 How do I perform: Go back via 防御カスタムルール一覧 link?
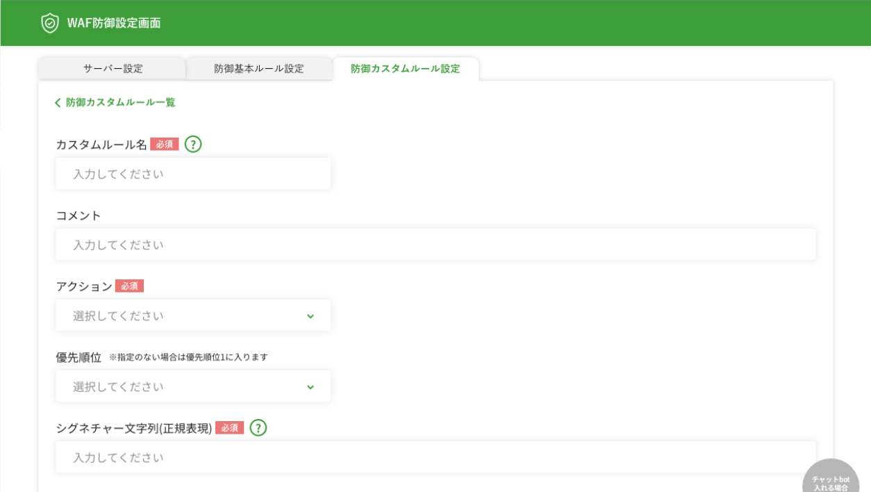120,103
